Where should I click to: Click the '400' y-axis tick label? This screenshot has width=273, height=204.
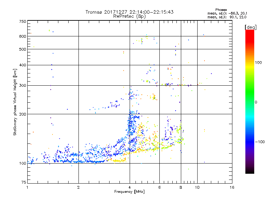coord(23,65)
